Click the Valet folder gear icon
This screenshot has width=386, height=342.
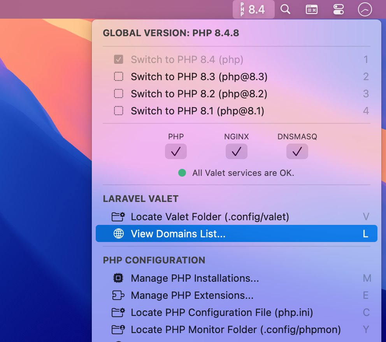(118, 217)
